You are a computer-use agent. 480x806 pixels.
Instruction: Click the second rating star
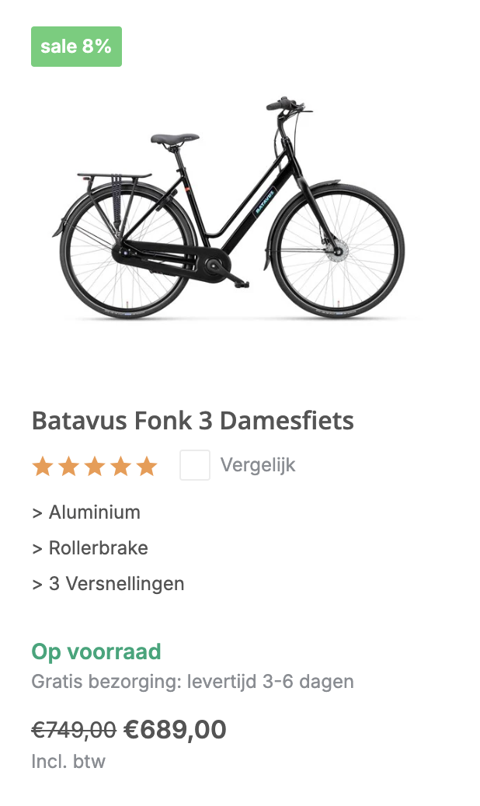pos(69,466)
